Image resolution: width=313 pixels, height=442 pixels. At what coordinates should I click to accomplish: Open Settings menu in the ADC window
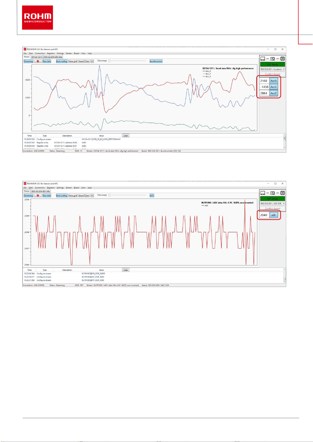[60, 188]
